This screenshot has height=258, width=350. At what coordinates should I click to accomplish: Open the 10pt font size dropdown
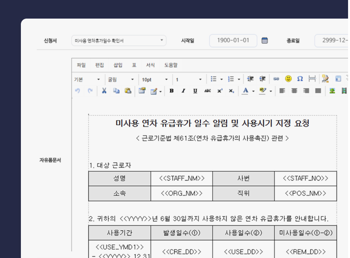click(x=155, y=79)
